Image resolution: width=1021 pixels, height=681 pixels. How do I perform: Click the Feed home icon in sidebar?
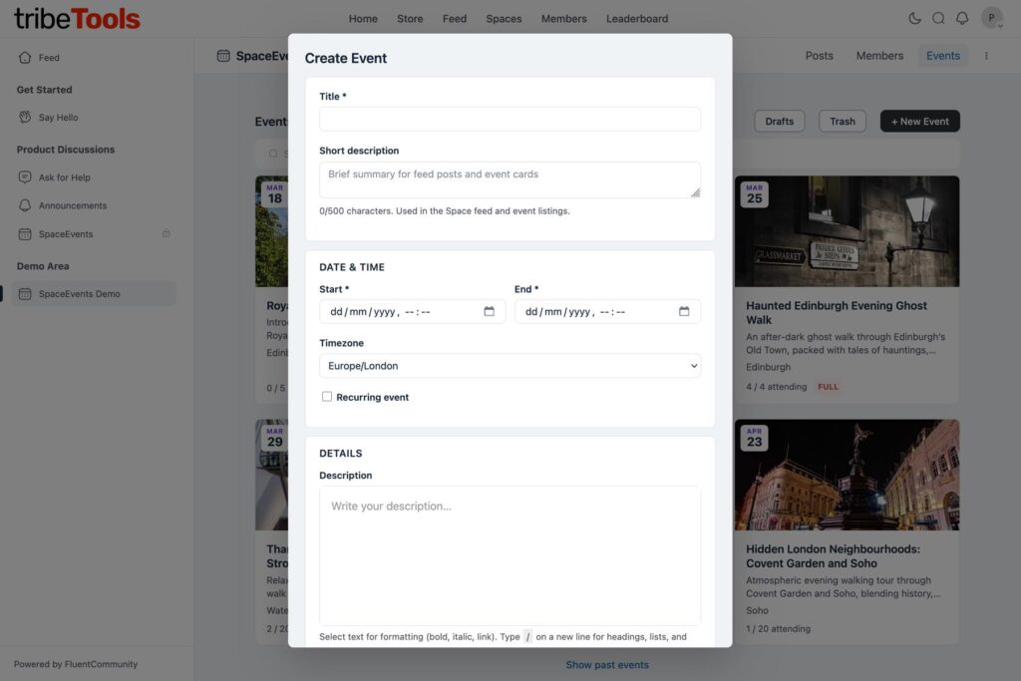tap(25, 58)
